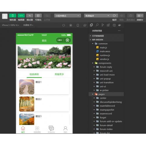Open the iPhone 5 device selector
Image resolution: width=146 pixels, height=146 pixels.
click(x=11, y=25)
